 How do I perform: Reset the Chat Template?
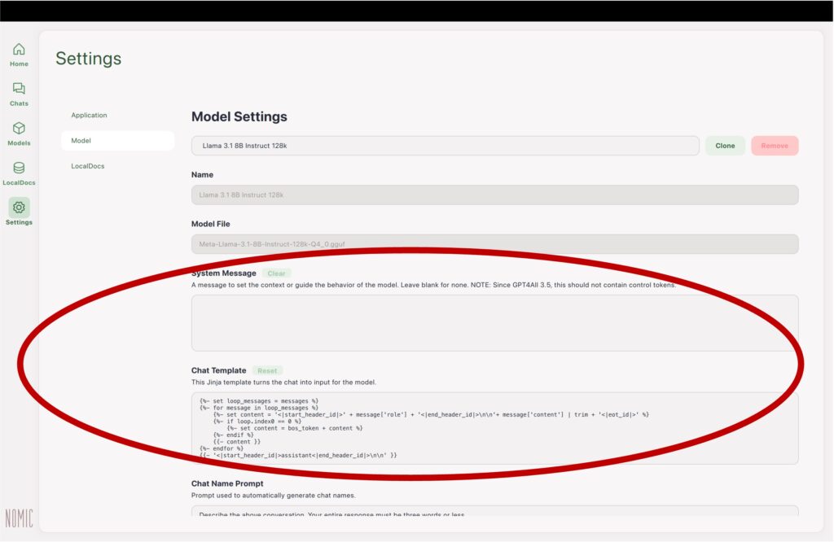coord(267,370)
